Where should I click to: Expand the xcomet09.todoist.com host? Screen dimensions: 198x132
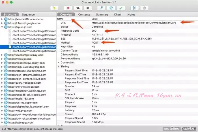(2, 19)
